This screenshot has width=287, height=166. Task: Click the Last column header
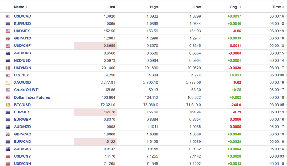111,7
